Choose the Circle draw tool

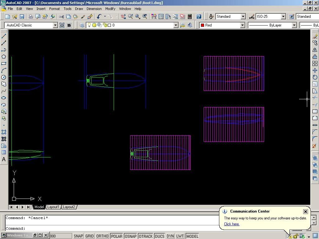point(4,77)
